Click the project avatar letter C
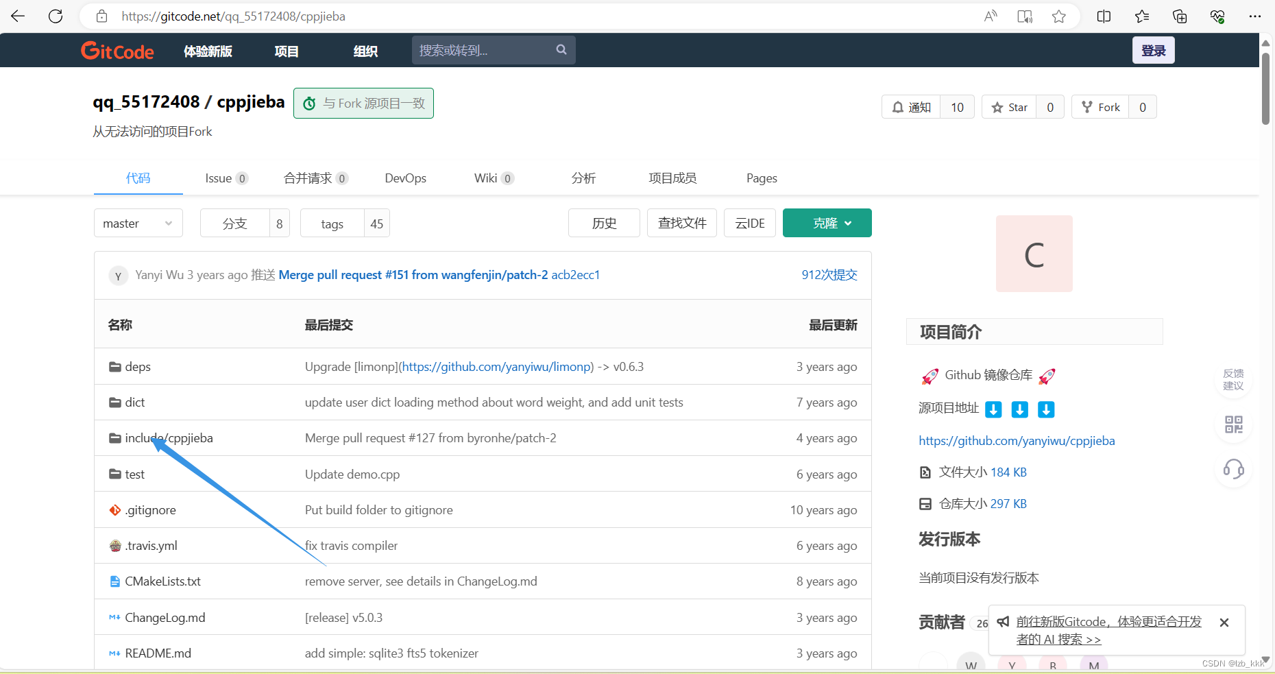Viewport: 1275px width, 674px height. point(1034,254)
